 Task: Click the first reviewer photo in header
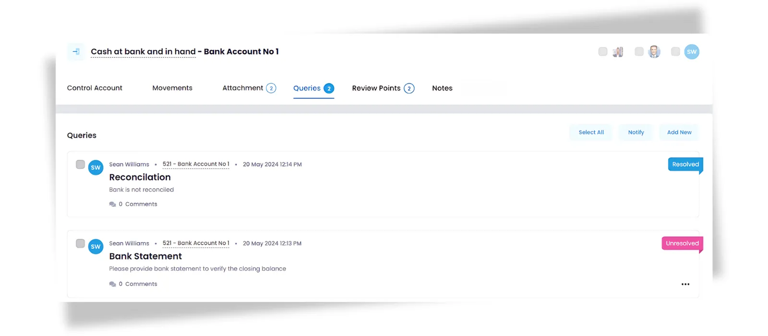[618, 52]
